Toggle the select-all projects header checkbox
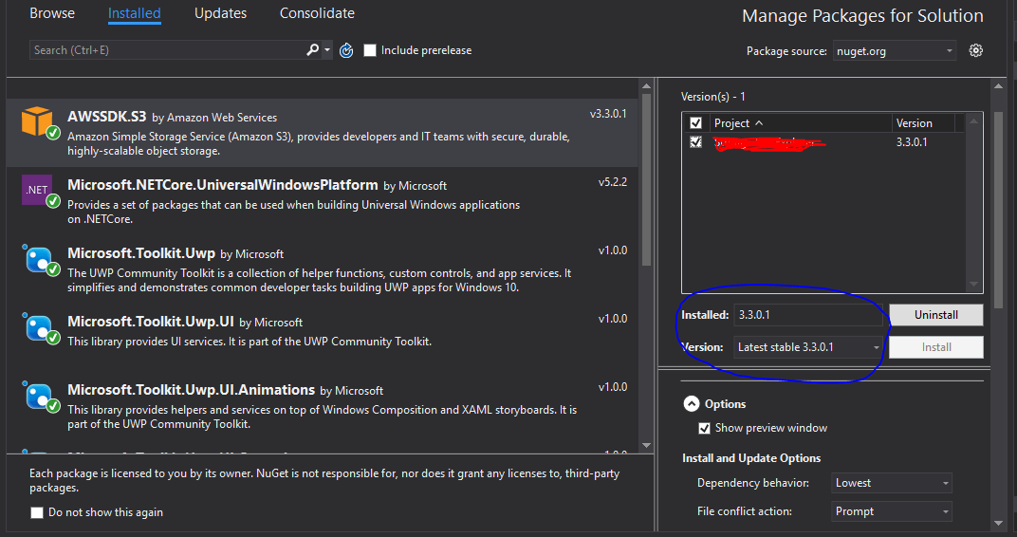The width and height of the screenshot is (1017, 537). tap(696, 122)
